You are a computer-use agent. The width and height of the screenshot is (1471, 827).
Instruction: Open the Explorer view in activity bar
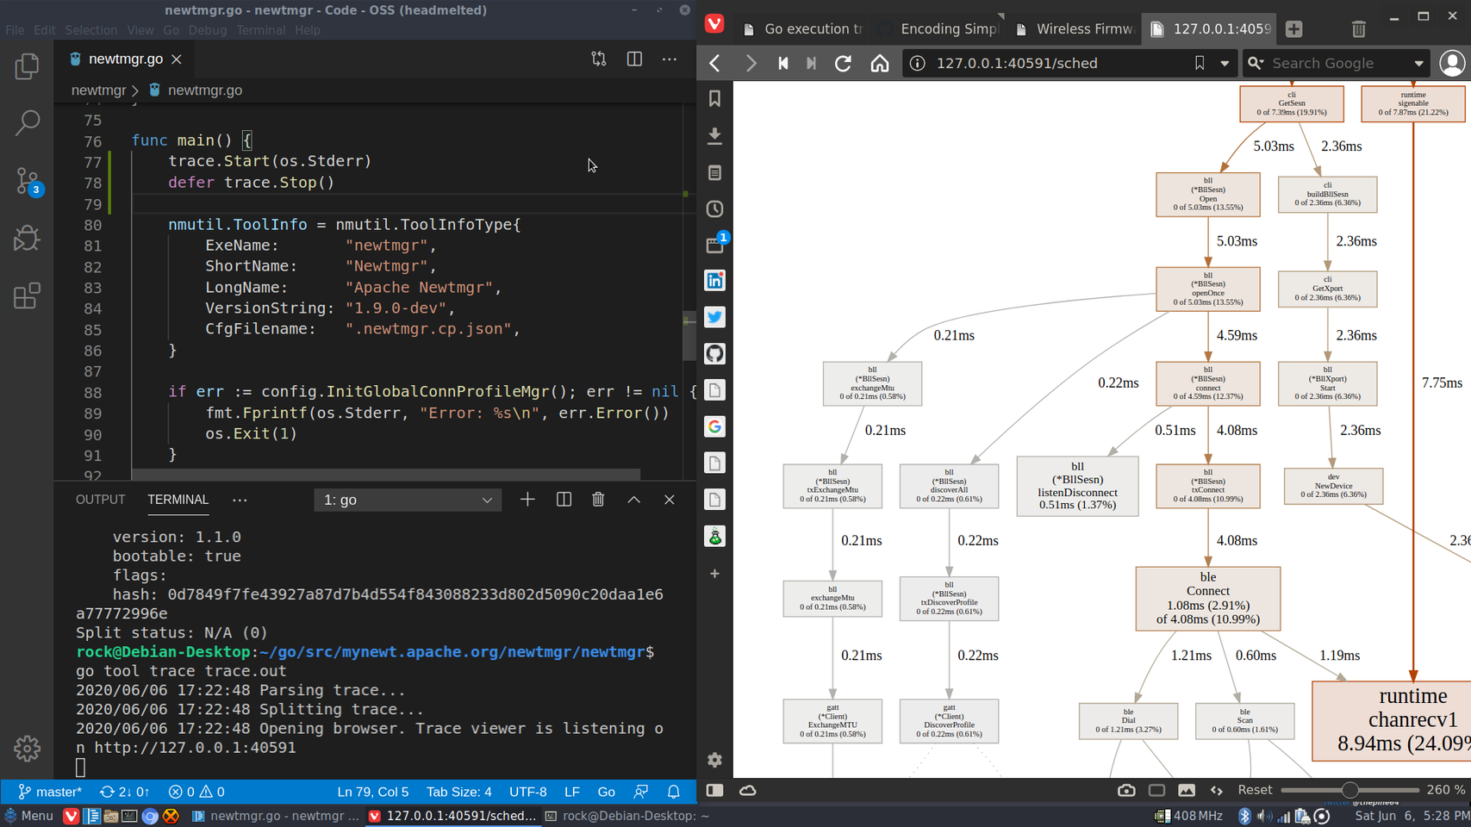[x=27, y=66]
